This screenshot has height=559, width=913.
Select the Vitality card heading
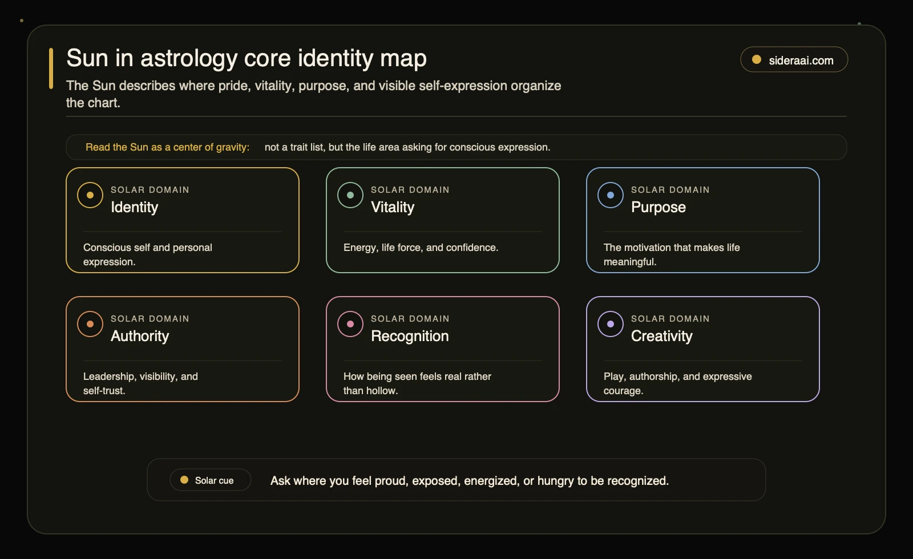393,207
